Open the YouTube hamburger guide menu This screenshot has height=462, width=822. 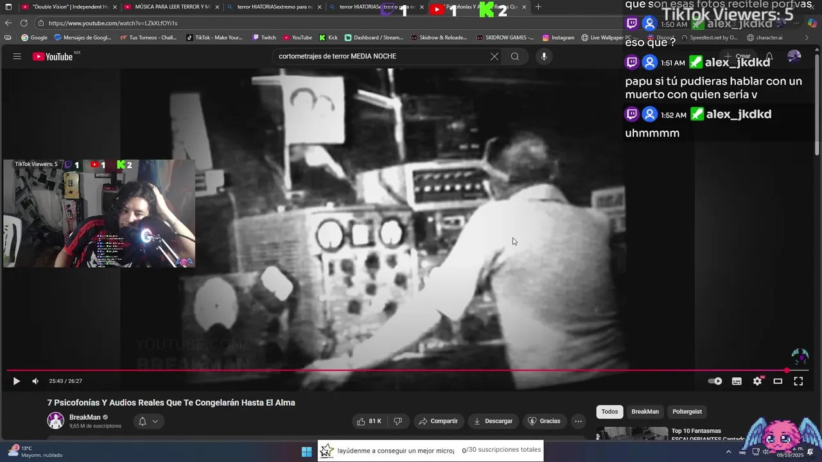point(17,56)
